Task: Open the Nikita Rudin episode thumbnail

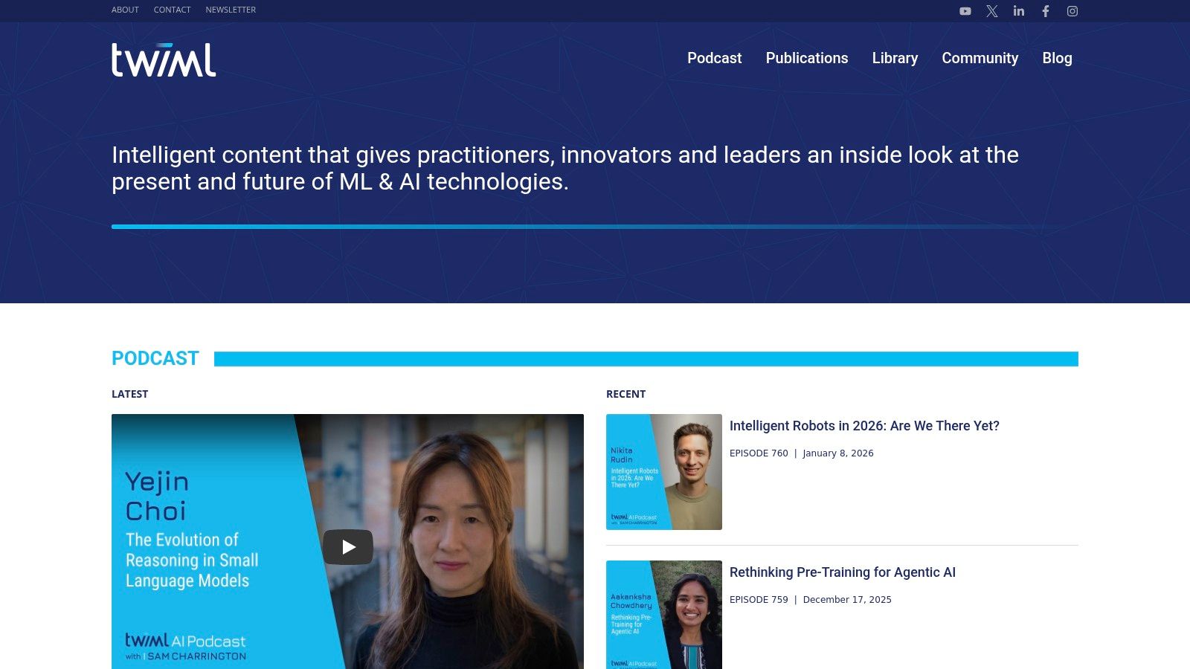Action: pyautogui.click(x=664, y=472)
